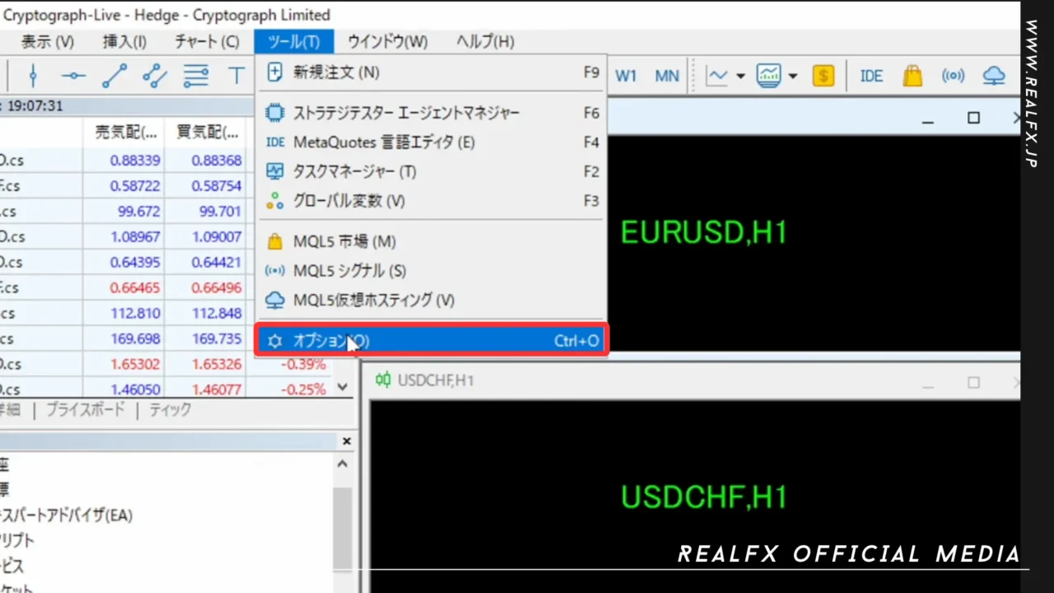This screenshot has height=593, width=1054.
Task: Open MQL5 Market via the shopping bag icon
Action: [x=912, y=76]
